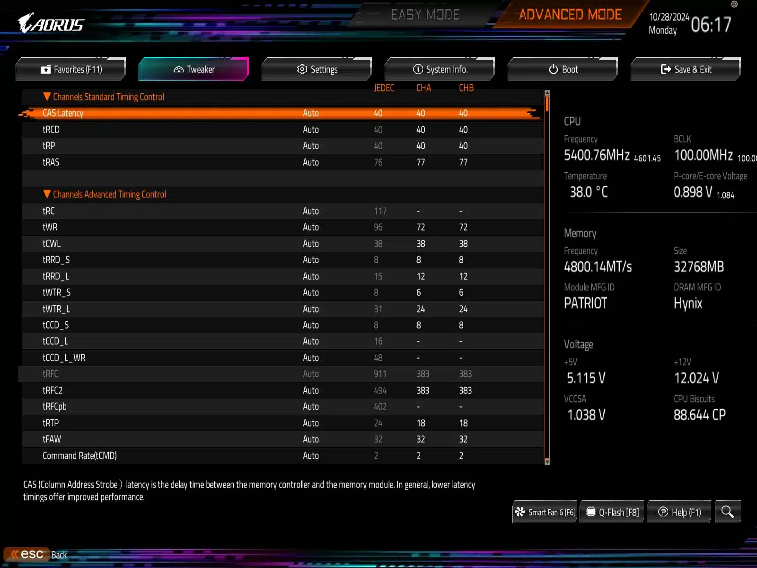The image size is (757, 568).
Task: Click the esc Back button
Action: pyautogui.click(x=36, y=554)
